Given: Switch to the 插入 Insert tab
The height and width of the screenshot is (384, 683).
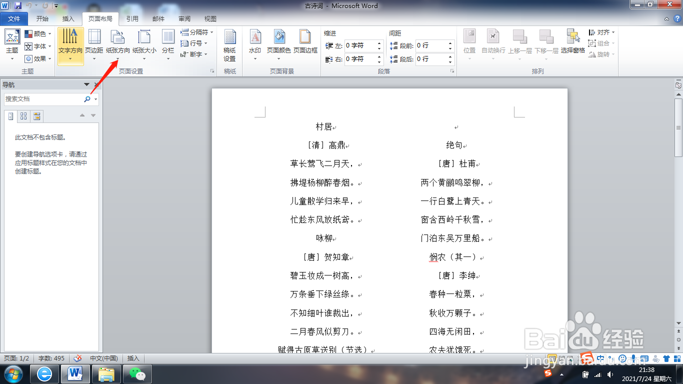Looking at the screenshot, I should tap(68, 19).
